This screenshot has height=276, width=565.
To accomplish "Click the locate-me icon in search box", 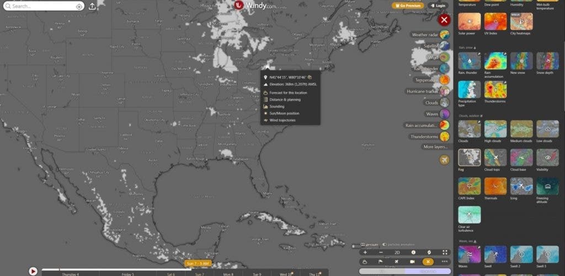I will pos(79,7).
